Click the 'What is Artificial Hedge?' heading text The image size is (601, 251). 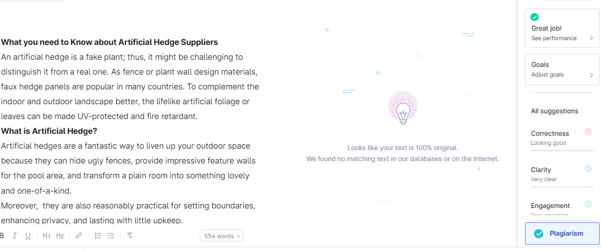pos(49,131)
